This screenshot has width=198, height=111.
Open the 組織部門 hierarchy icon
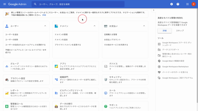pyautogui.click(x=56, y=80)
